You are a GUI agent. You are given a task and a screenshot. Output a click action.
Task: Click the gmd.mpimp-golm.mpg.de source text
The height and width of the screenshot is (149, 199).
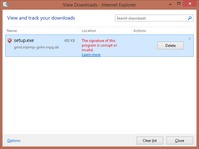tap(36, 47)
